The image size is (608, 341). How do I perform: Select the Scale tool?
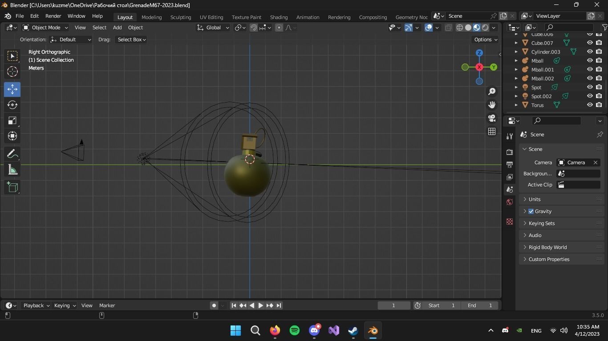tap(12, 120)
